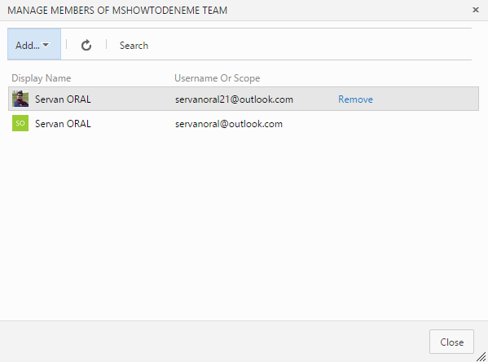Select the highlighted Servan ORAL display name
This screenshot has width=488, height=362.
(x=63, y=99)
